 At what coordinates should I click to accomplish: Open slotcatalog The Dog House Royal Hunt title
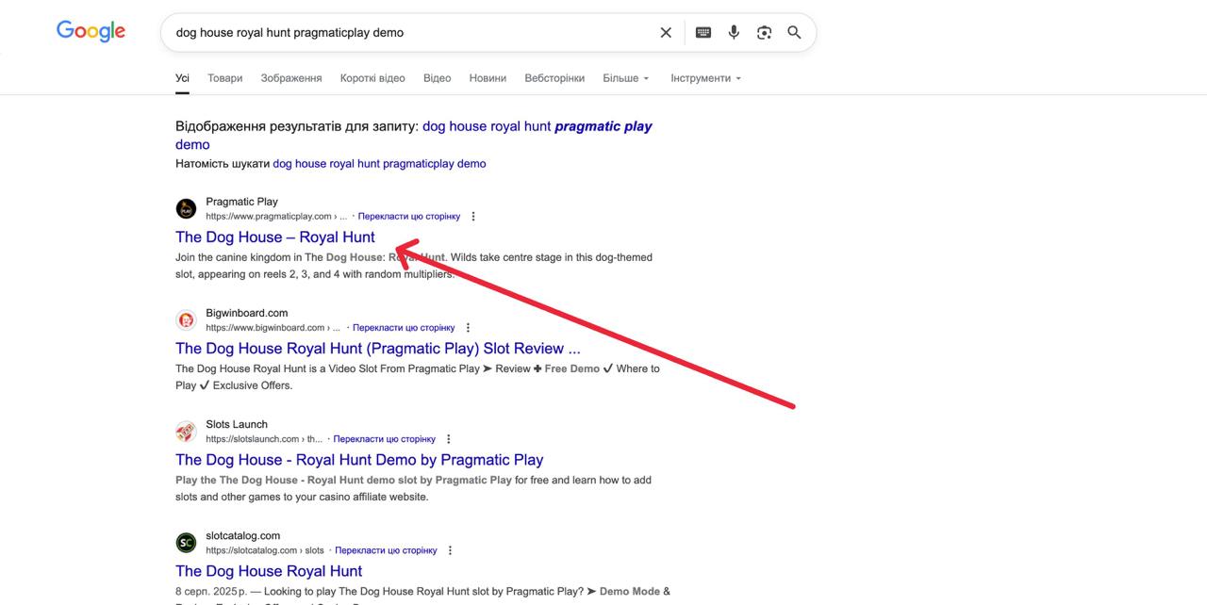269,571
